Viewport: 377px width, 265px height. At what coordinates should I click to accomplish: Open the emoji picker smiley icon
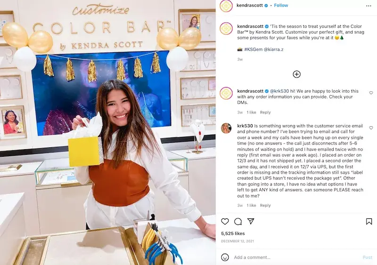(x=225, y=257)
